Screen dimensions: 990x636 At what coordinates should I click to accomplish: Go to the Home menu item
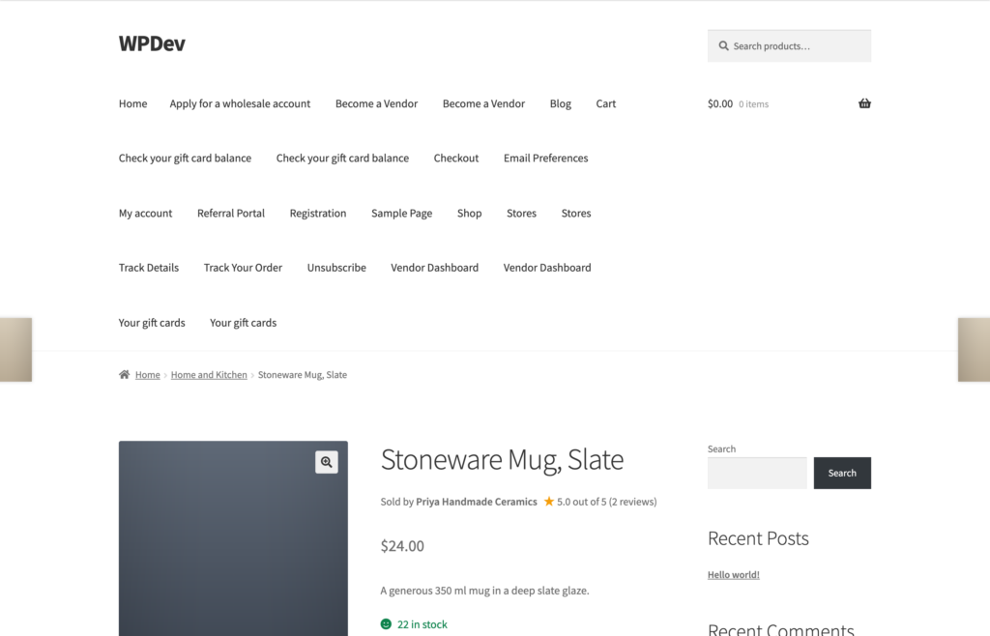pos(132,103)
